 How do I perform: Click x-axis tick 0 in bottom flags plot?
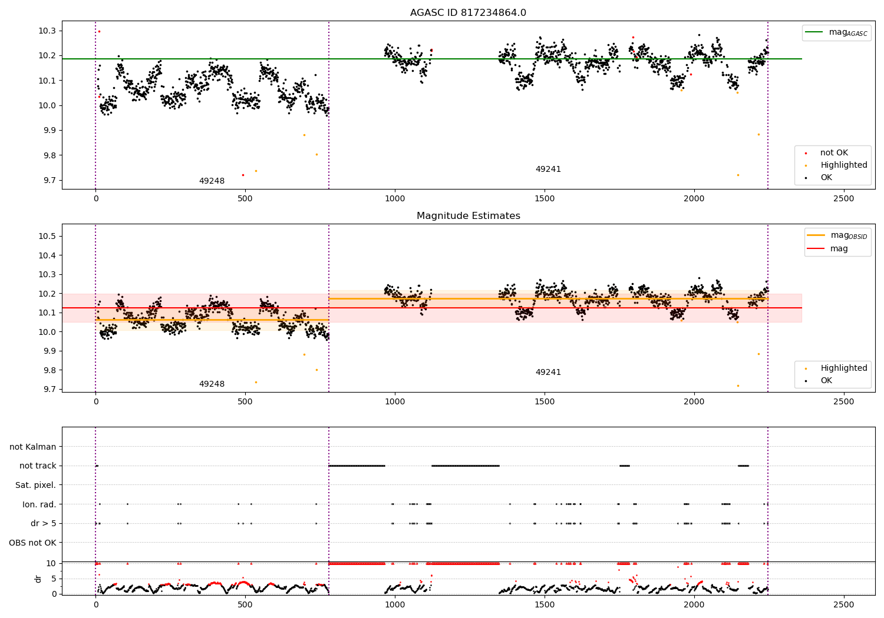coord(95,604)
